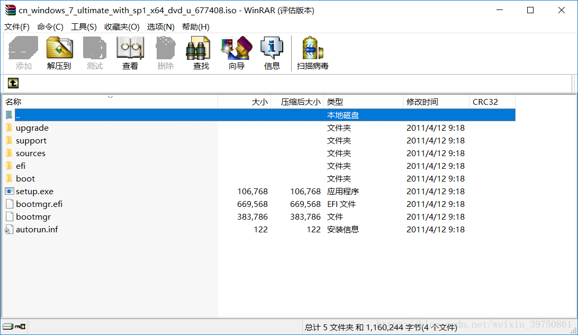Sort by 名称 column header

tap(110, 102)
